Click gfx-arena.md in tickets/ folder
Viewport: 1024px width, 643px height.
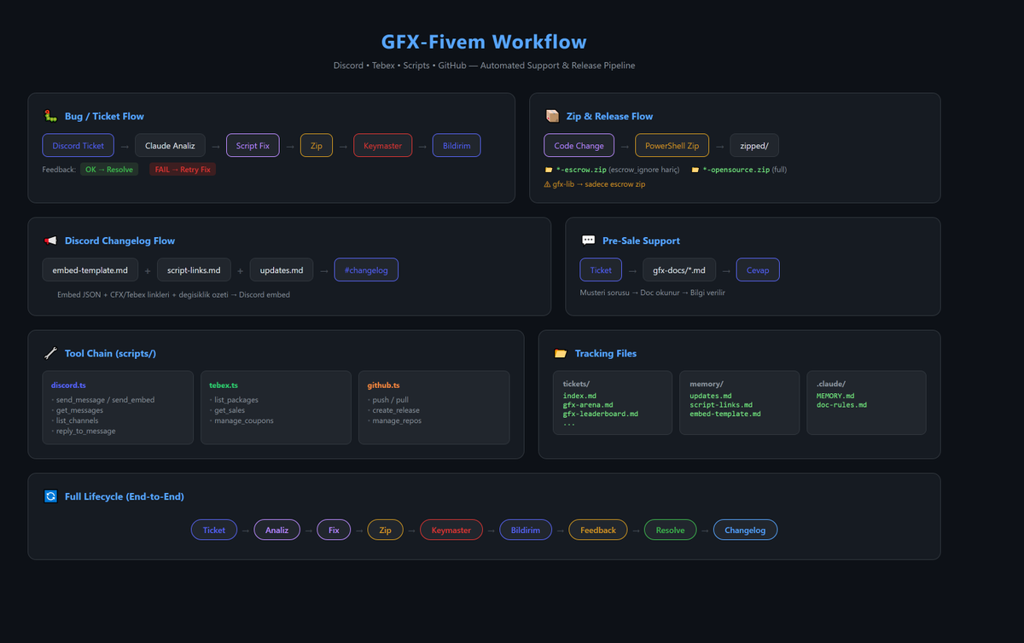[590, 405]
